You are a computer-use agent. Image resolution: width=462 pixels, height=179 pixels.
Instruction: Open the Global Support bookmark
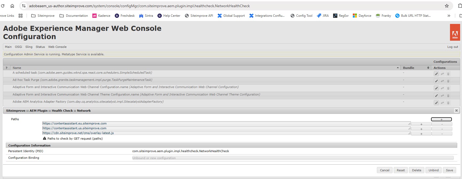pyautogui.click(x=231, y=16)
